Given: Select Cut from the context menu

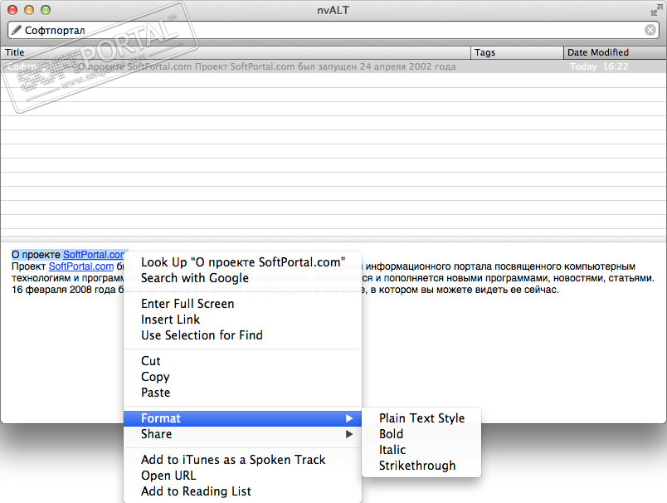Looking at the screenshot, I should tap(243, 361).
